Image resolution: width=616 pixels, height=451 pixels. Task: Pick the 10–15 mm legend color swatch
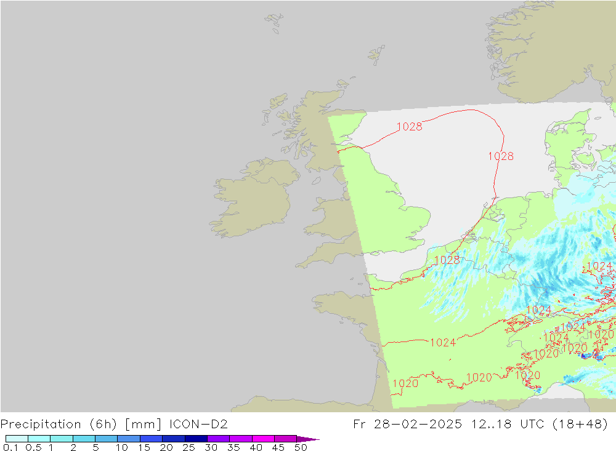coord(129,439)
